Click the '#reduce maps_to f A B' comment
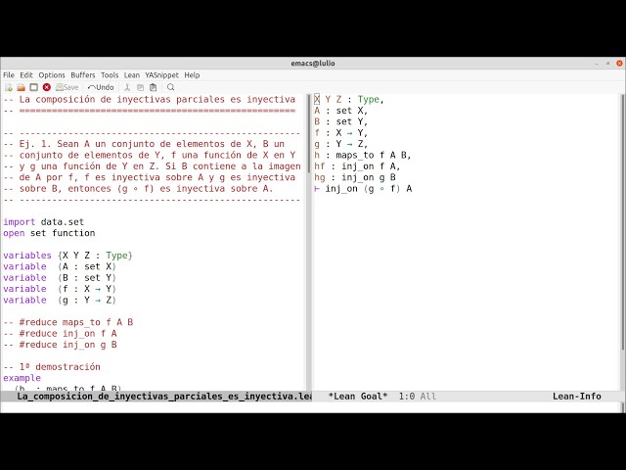Viewport: 626px width, 470px height. (x=68, y=322)
